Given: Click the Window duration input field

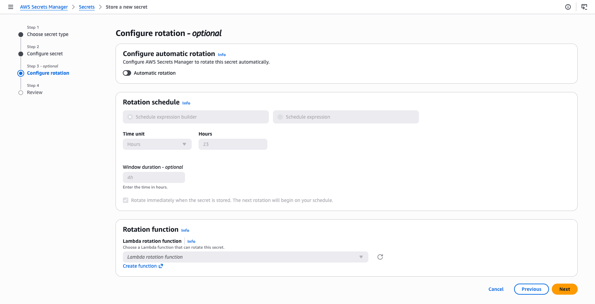Looking at the screenshot, I should [x=154, y=177].
